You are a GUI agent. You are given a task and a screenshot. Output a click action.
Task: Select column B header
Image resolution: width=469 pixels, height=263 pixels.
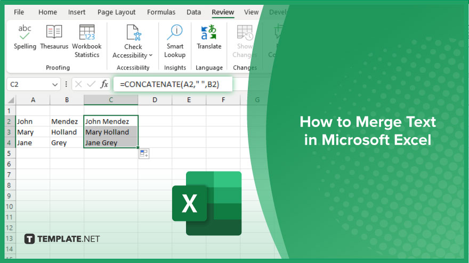67,100
